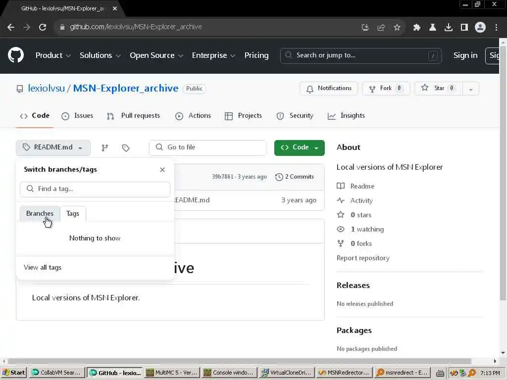Image resolution: width=507 pixels, height=380 pixels.
Task: Expand the Solutions menu
Action: point(100,55)
